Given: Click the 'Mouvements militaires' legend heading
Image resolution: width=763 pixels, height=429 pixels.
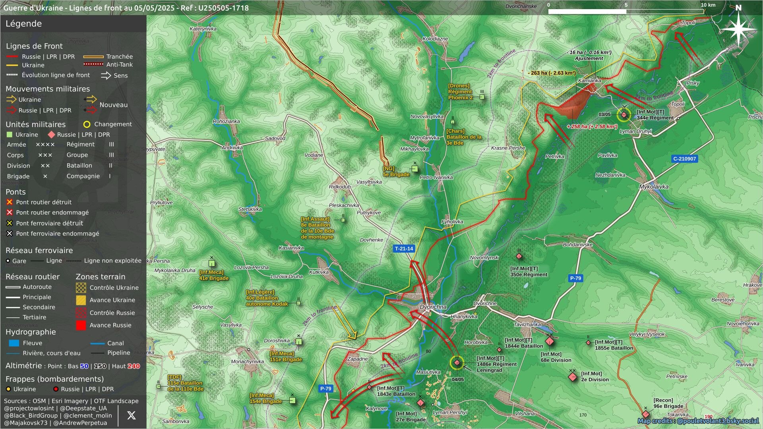Looking at the screenshot, I should point(48,89).
